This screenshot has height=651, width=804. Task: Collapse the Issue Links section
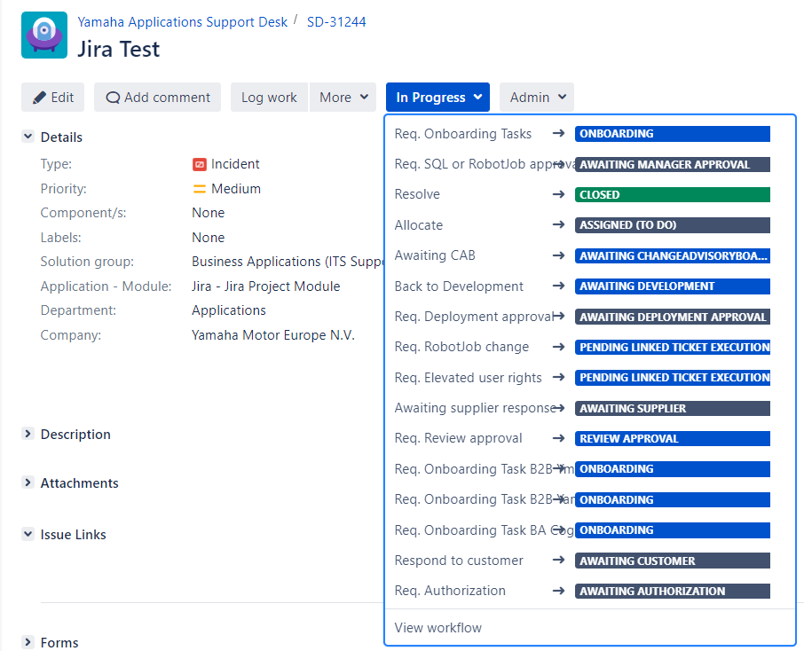click(28, 534)
